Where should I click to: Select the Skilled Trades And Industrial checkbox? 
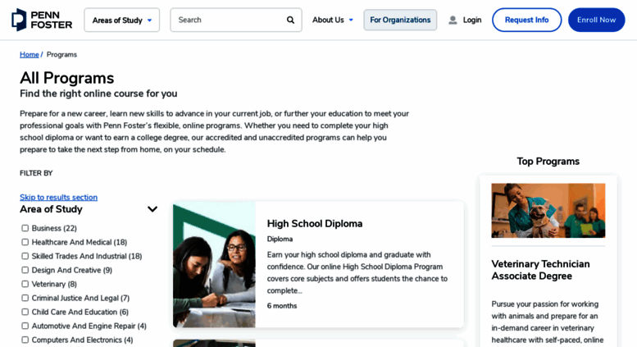coord(25,256)
